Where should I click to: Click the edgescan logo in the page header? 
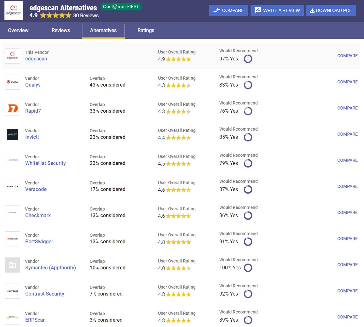(x=14, y=10)
